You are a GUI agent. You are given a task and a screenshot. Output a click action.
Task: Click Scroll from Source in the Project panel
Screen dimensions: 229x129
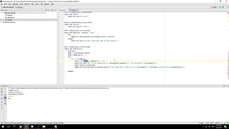(x=46, y=10)
